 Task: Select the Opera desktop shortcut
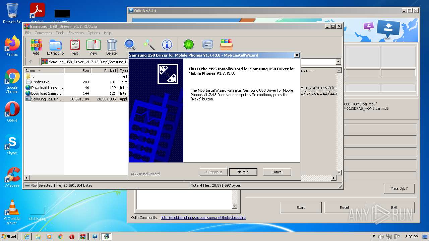click(12, 112)
